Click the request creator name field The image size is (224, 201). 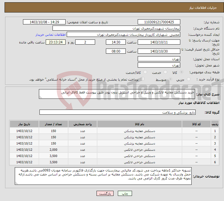coord(123,35)
